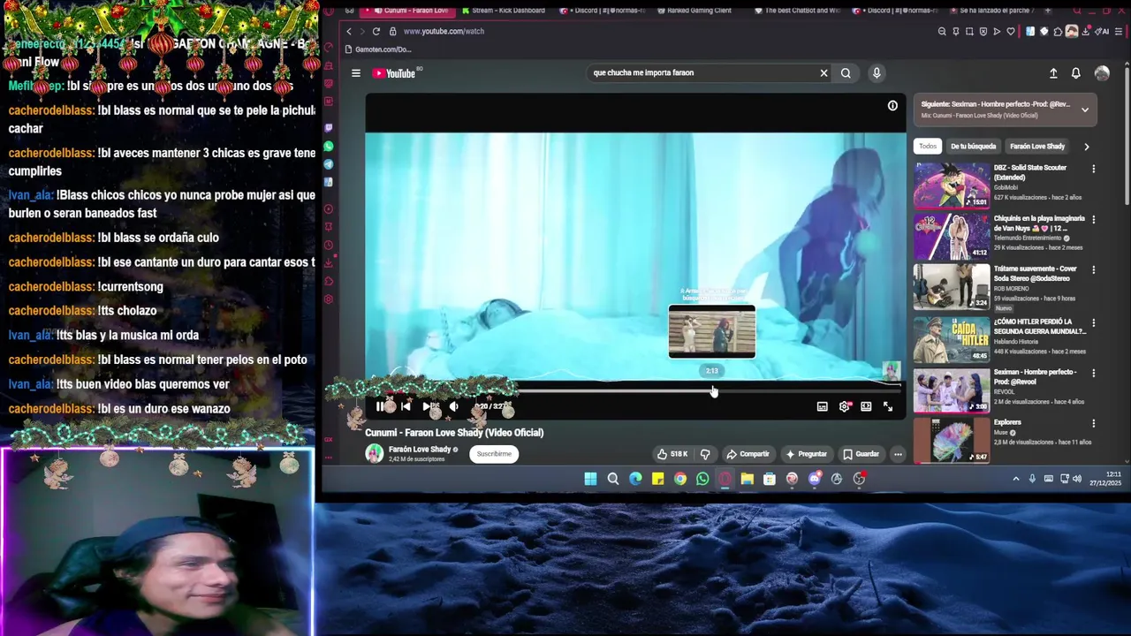Seek the video progress bar at 2:13
The height and width of the screenshot is (636, 1131).
tap(713, 389)
